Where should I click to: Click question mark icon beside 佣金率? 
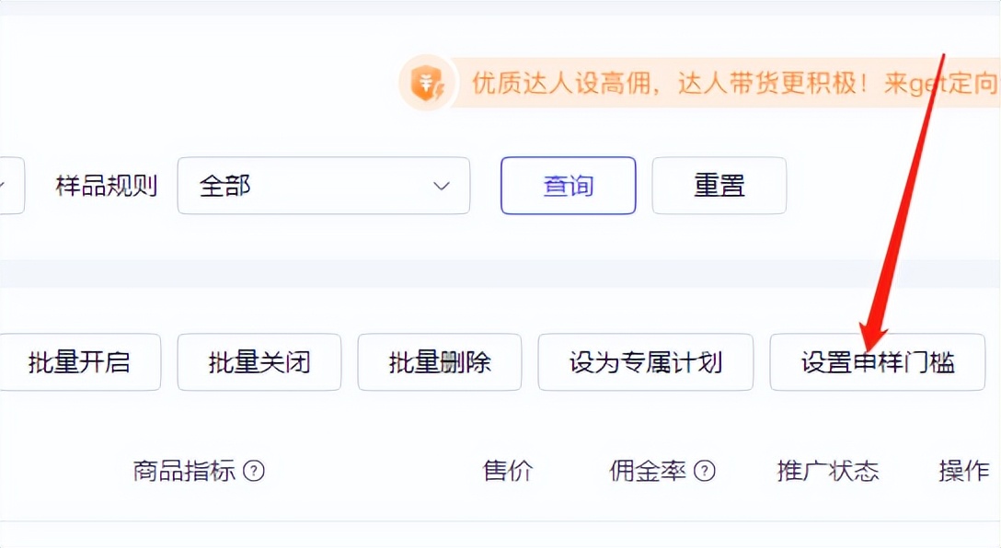pyautogui.click(x=704, y=472)
